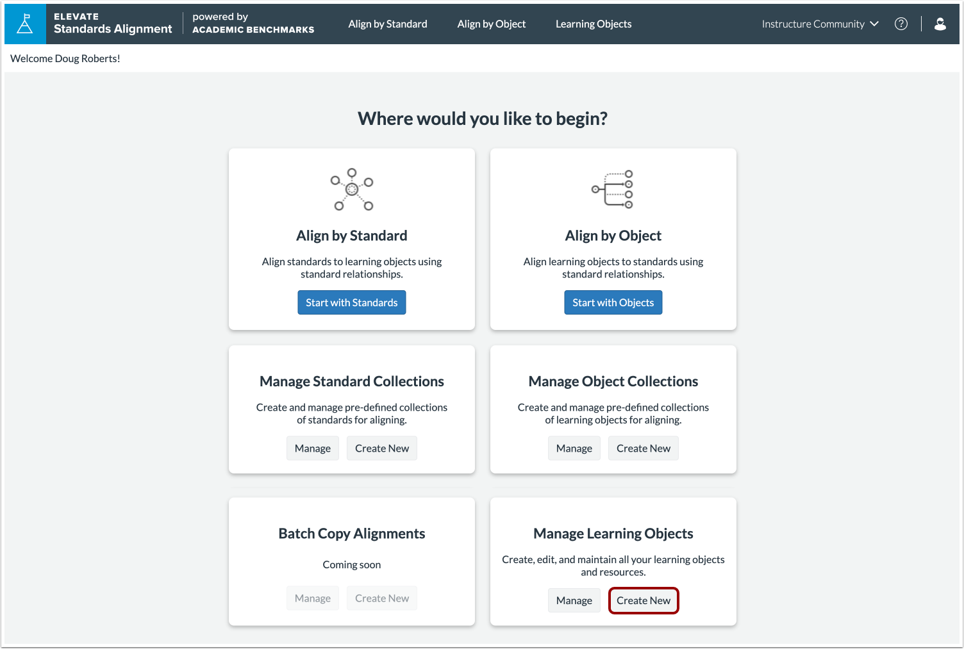Image resolution: width=964 pixels, height=649 pixels.
Task: Click the Start with Standards button
Action: click(351, 302)
